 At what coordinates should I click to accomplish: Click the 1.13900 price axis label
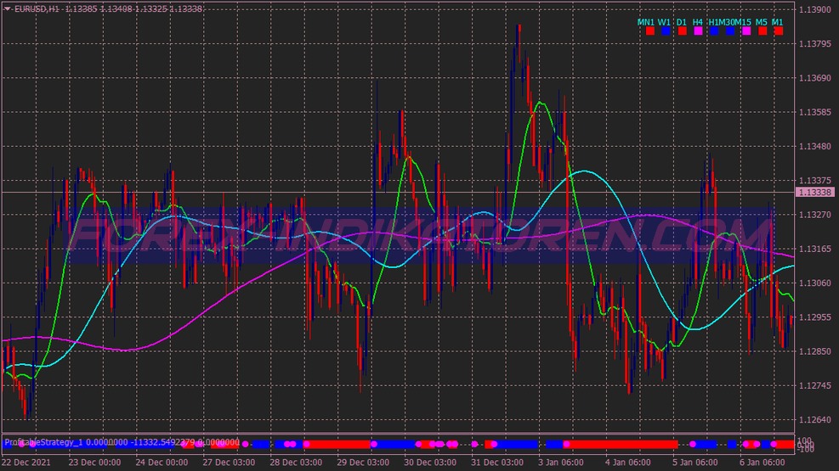[815, 9]
